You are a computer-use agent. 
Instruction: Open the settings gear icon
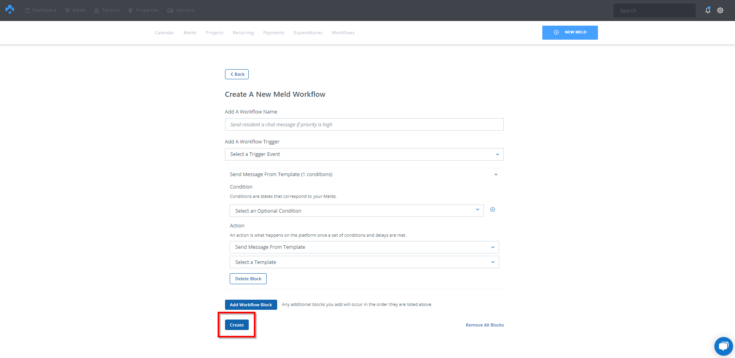[720, 10]
